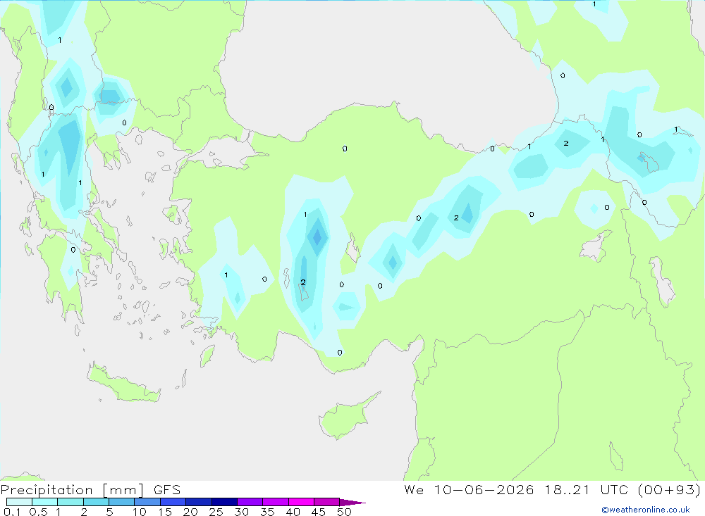Click the 'We 10-06-2026' date text
The height and width of the screenshot is (516, 705).
click(x=469, y=490)
